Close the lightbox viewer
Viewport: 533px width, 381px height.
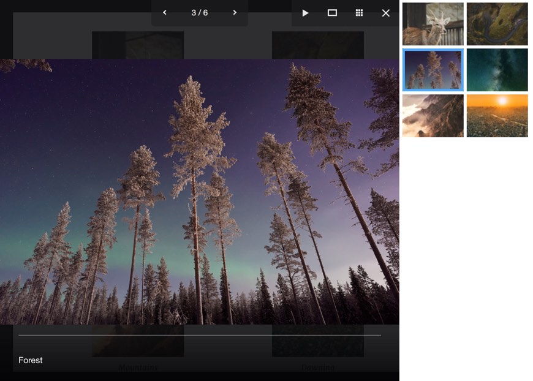pyautogui.click(x=385, y=13)
